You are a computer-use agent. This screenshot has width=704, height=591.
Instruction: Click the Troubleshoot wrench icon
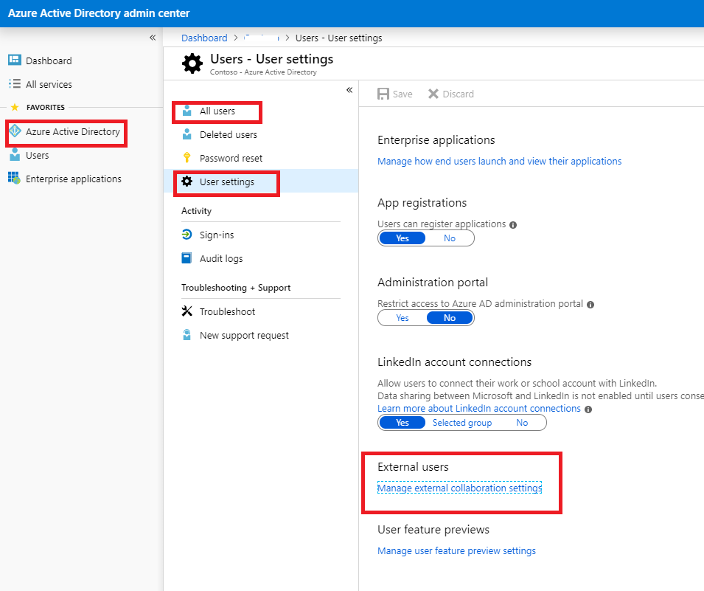pyautogui.click(x=187, y=311)
